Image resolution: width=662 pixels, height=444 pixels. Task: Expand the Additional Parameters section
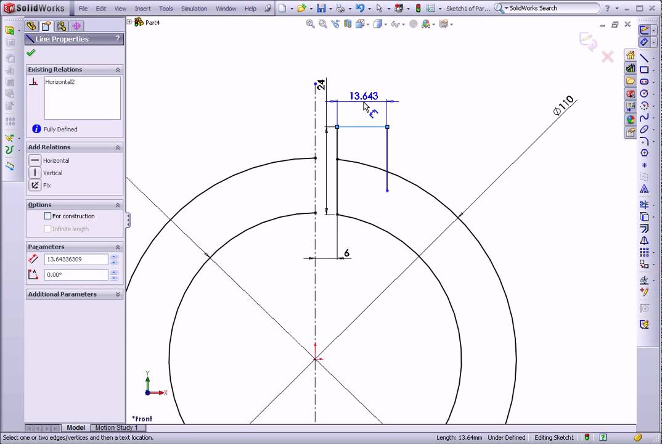(x=118, y=294)
